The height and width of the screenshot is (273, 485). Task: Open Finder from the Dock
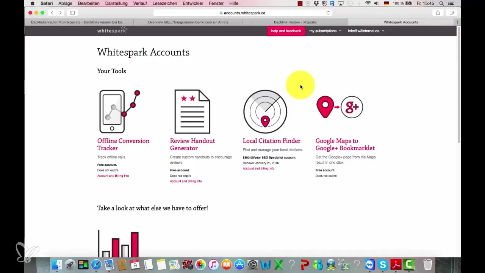click(x=56, y=265)
